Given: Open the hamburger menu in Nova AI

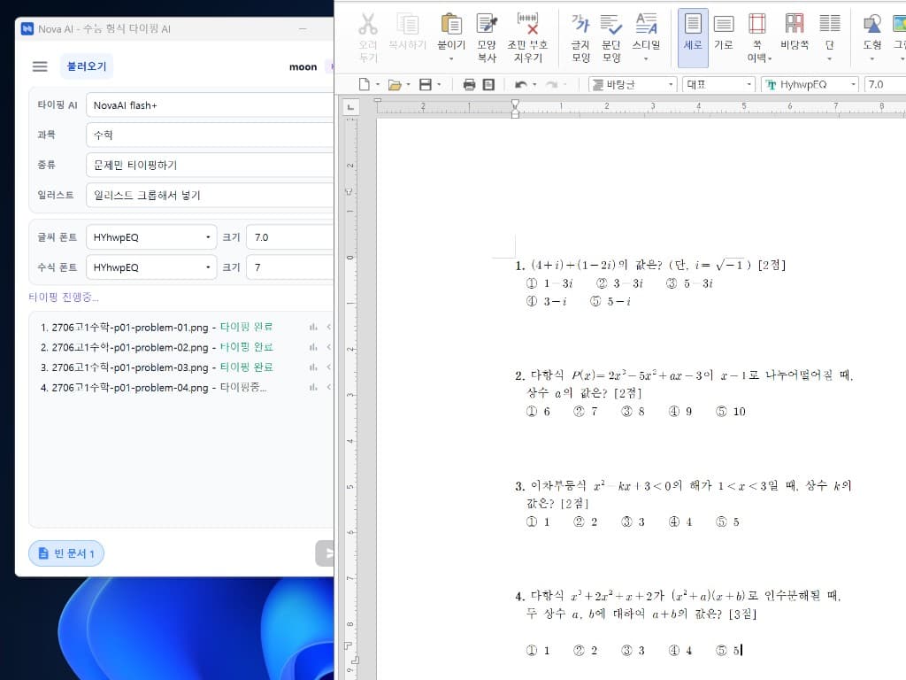Looking at the screenshot, I should (40, 66).
